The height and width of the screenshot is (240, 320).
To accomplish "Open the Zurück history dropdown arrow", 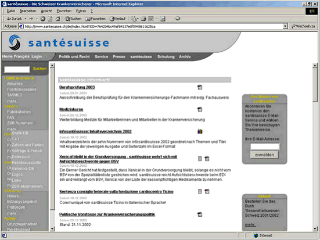I will pyautogui.click(x=26, y=19).
